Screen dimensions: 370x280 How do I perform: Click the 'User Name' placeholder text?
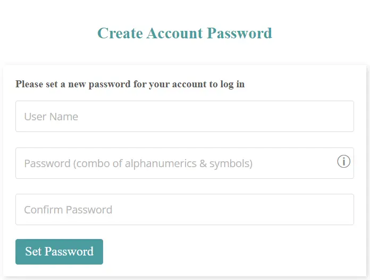51,117
